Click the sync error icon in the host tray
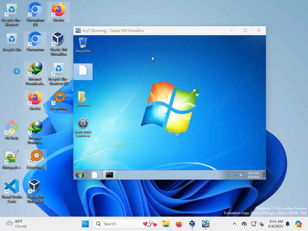 tap(261, 224)
